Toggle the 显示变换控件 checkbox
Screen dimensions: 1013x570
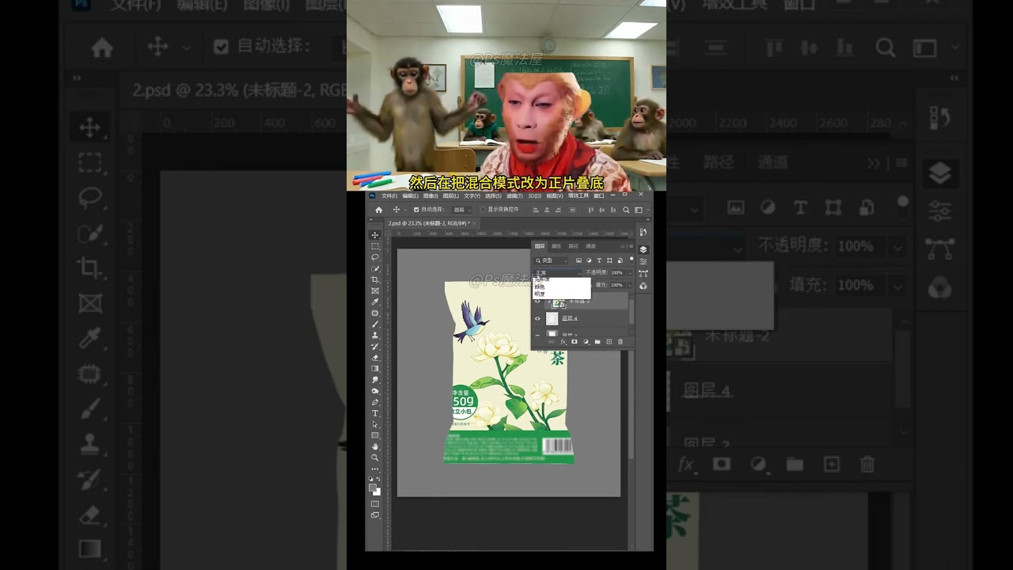(483, 210)
